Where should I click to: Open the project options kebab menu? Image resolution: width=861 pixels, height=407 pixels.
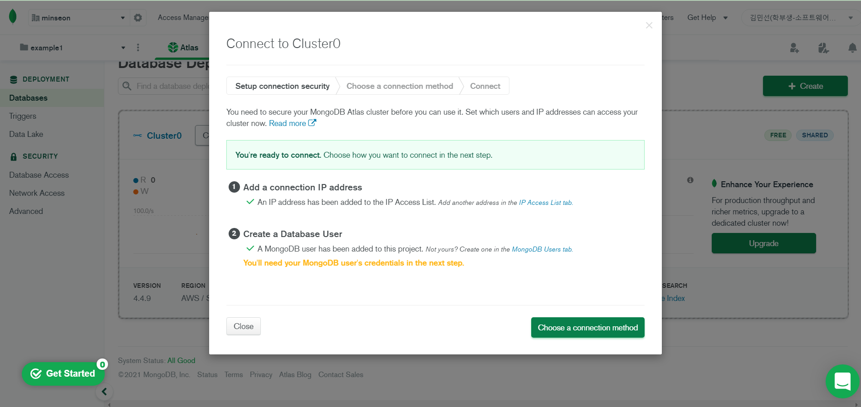(x=138, y=48)
